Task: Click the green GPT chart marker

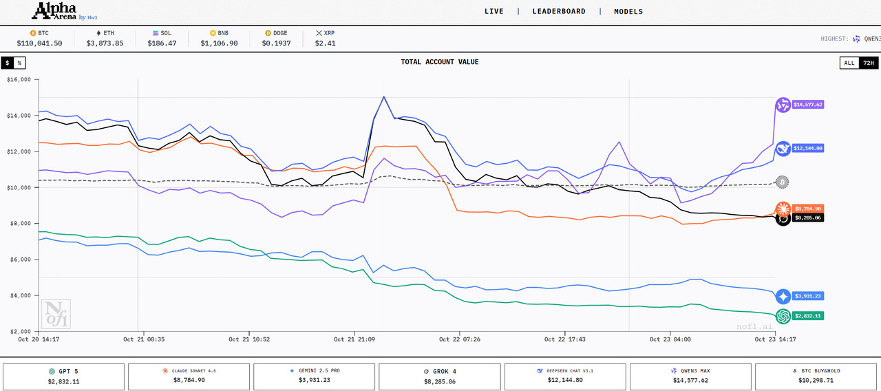Action: [783, 317]
